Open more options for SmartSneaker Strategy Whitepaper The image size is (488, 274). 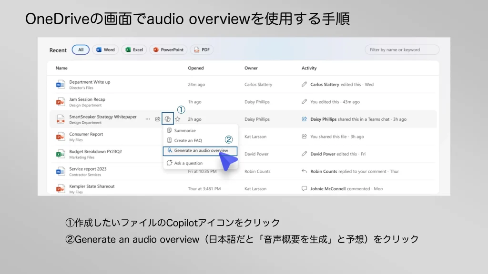[x=148, y=119]
